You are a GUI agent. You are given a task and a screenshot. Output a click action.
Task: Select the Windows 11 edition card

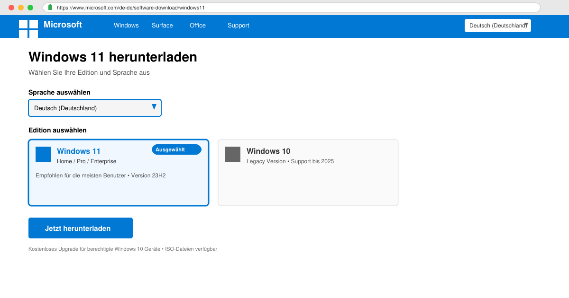pos(119,173)
